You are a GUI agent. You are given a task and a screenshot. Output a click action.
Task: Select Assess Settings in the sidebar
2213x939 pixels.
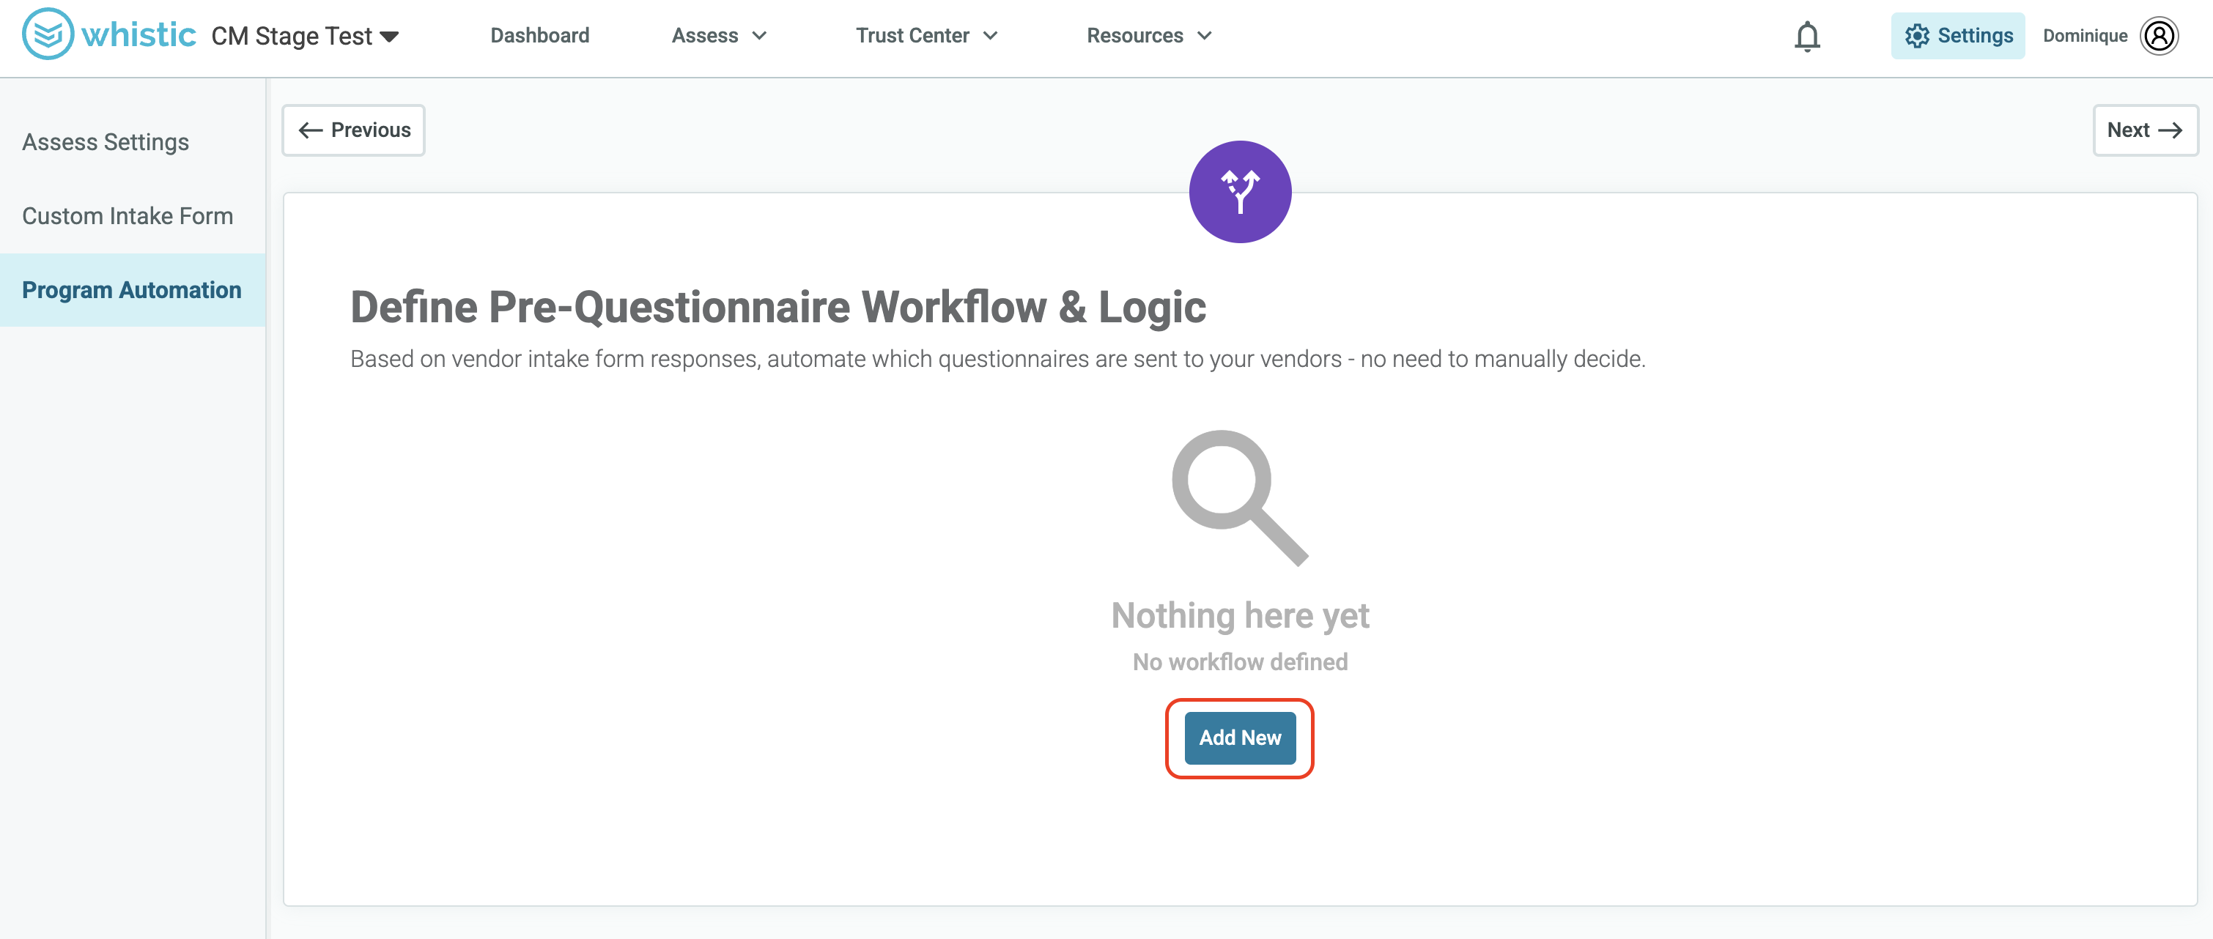(133, 141)
